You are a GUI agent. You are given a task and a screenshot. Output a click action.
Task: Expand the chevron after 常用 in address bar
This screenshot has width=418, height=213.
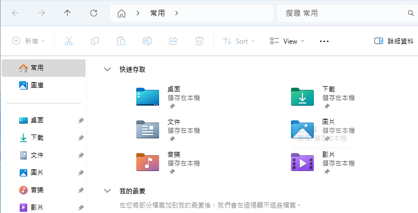click(177, 13)
